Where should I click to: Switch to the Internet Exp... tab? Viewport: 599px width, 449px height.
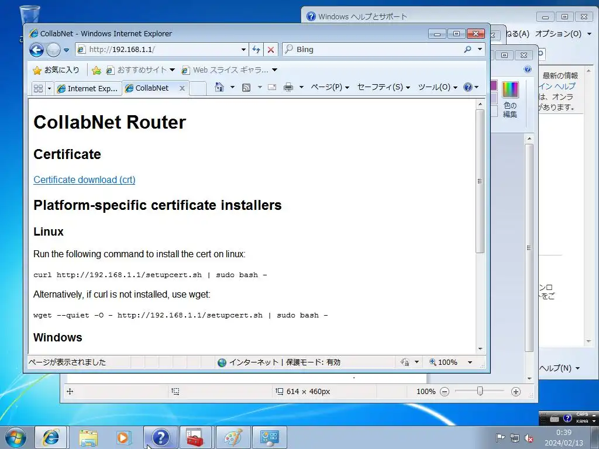(x=88, y=89)
